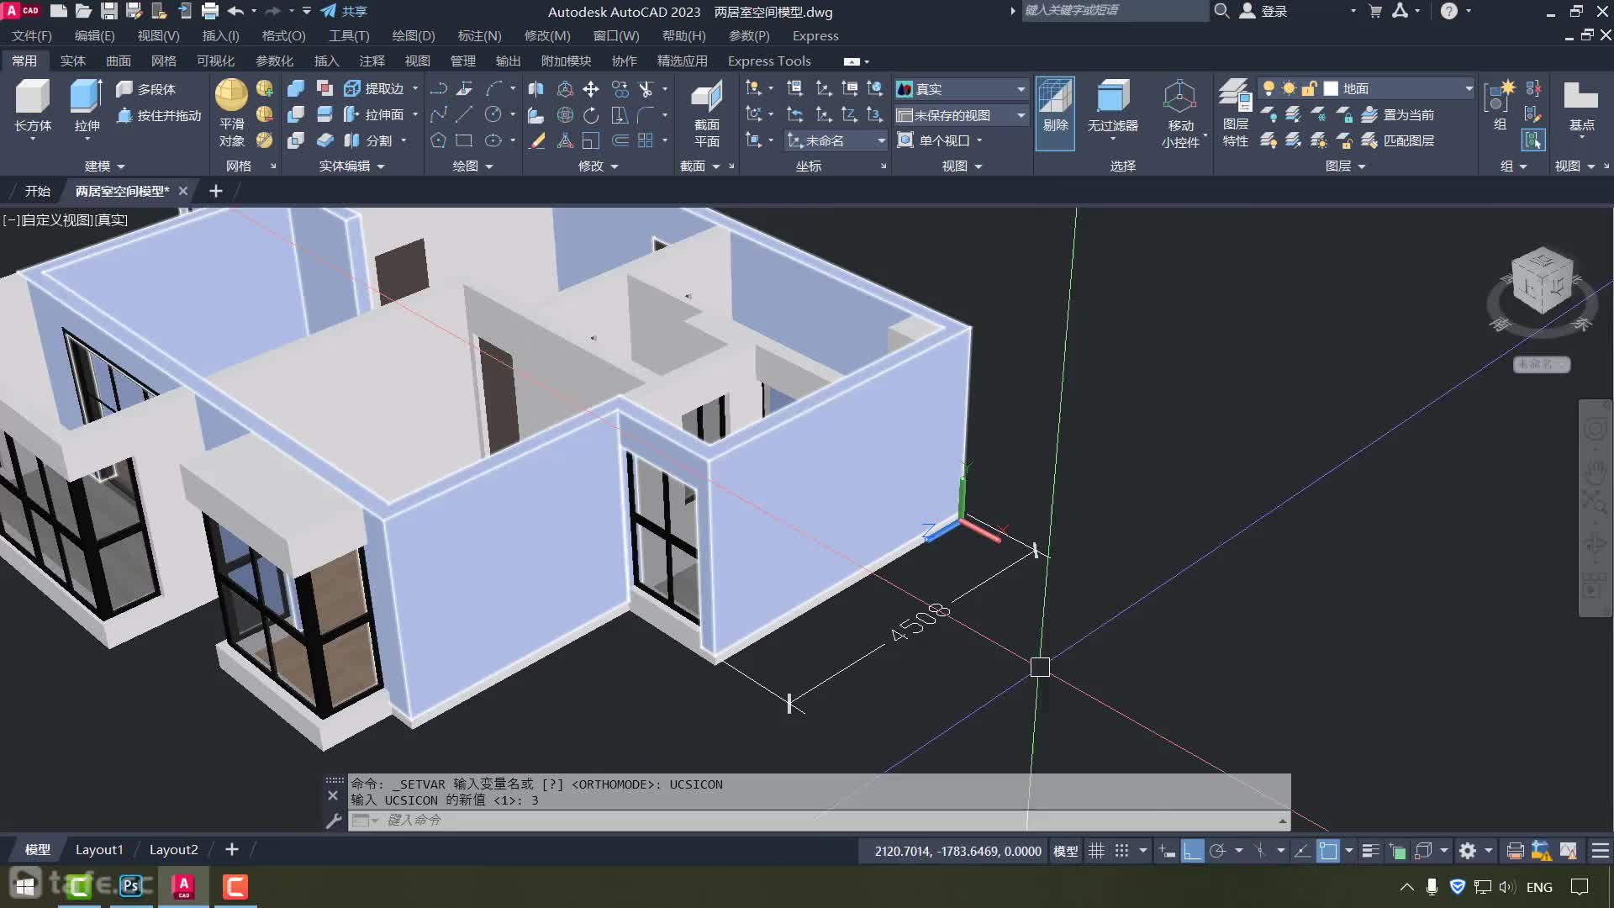1614x908 pixels.
Task: Toggle ortho mode in status bar
Action: [1192, 851]
